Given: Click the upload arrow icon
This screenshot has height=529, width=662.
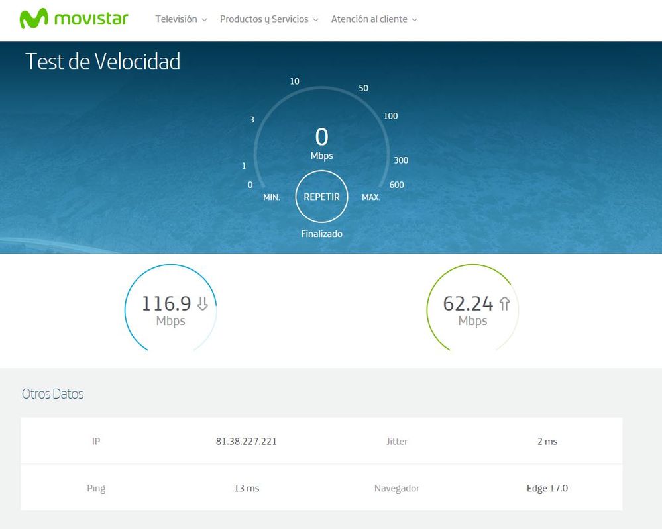Looking at the screenshot, I should [504, 303].
